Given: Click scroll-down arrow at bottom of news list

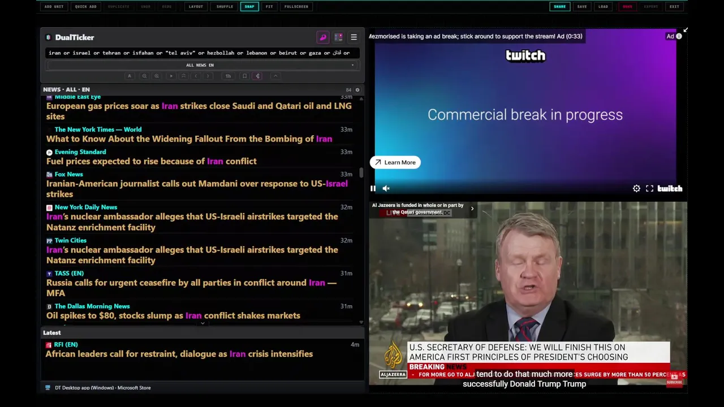Looking at the screenshot, I should 361,322.
